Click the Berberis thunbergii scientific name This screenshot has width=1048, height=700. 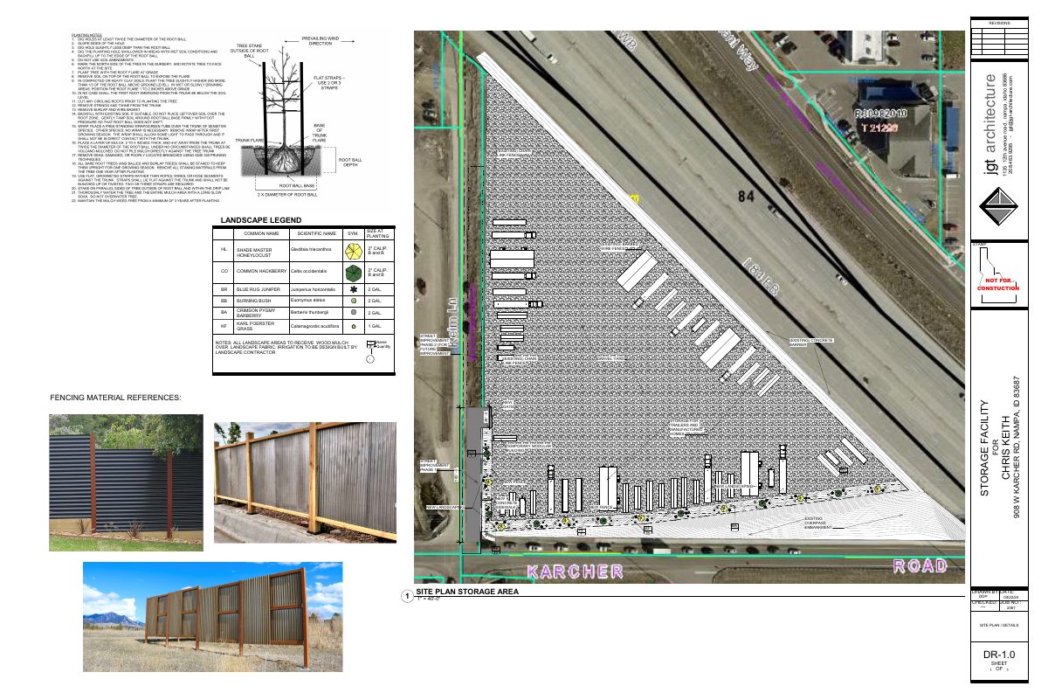[308, 313]
